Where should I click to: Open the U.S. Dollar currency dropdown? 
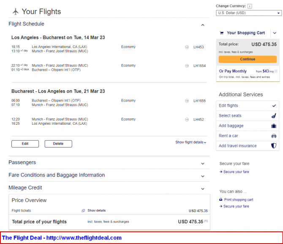click(x=249, y=13)
